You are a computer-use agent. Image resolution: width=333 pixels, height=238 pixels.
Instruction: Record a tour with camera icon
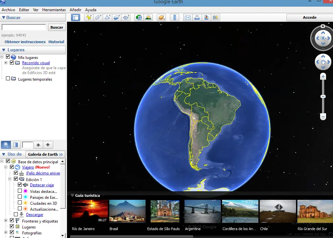tap(126, 17)
